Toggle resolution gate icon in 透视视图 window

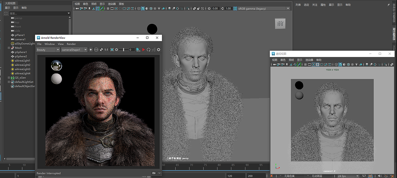pyautogui.click(x=314, y=64)
